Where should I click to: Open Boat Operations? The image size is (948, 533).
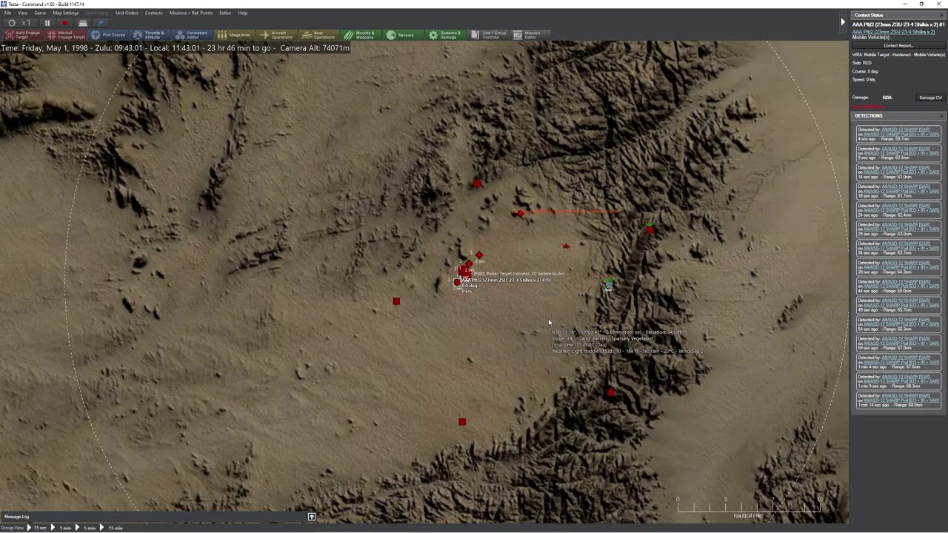(x=318, y=35)
